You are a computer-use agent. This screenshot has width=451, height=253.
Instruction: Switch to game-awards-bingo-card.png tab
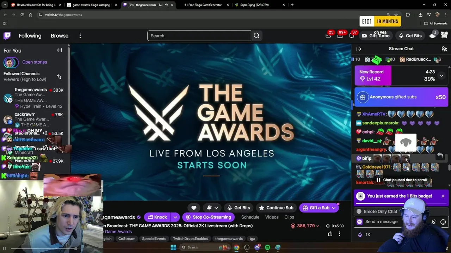pos(93,5)
